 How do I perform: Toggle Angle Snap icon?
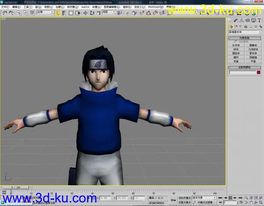tap(148, 13)
